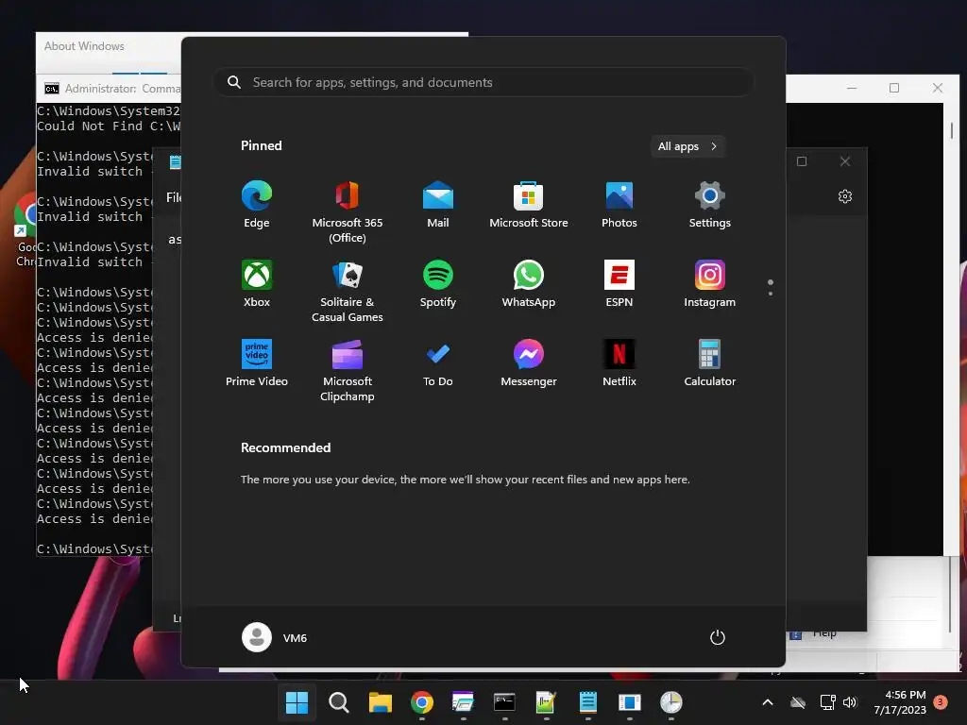Launch the Photos app
The height and width of the screenshot is (725, 967).
(619, 205)
